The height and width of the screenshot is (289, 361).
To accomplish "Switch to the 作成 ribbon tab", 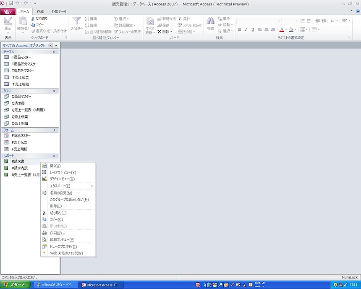I will (40, 11).
